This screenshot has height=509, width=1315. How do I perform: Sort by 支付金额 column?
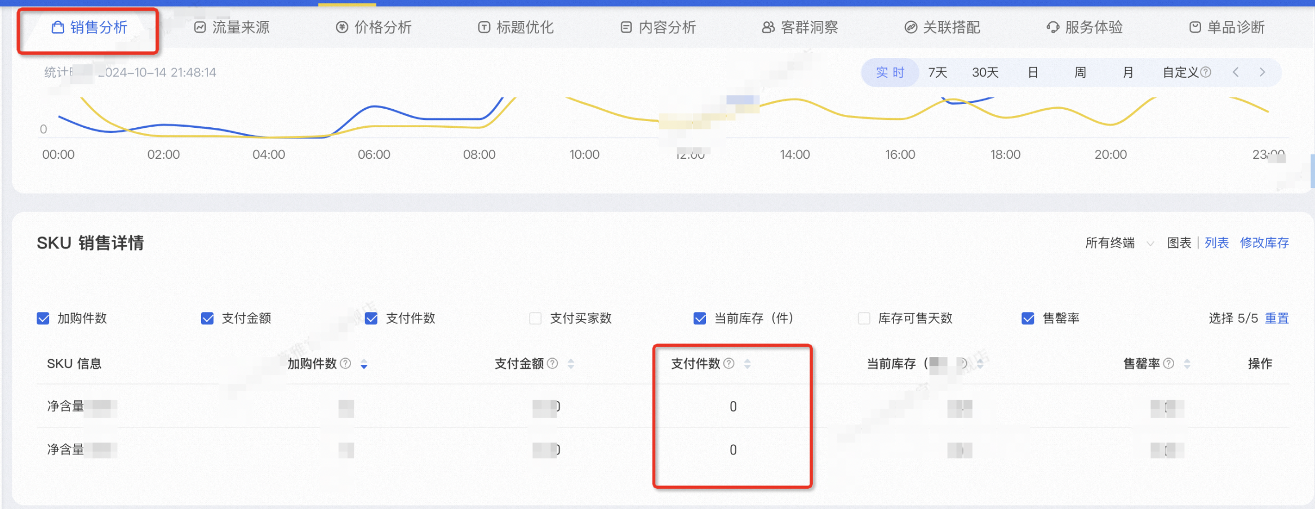click(571, 364)
